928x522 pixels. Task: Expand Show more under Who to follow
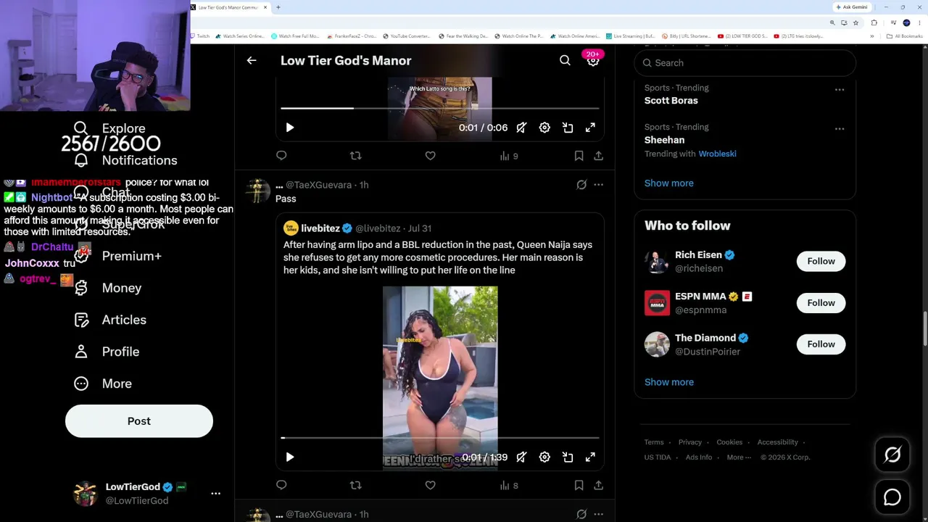[669, 382]
